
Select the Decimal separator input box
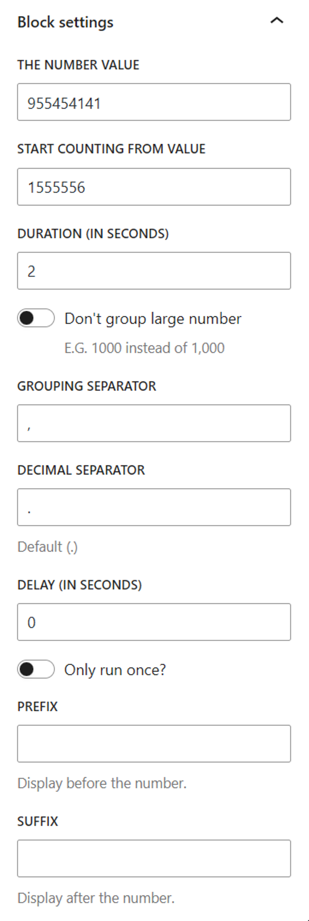tap(154, 507)
